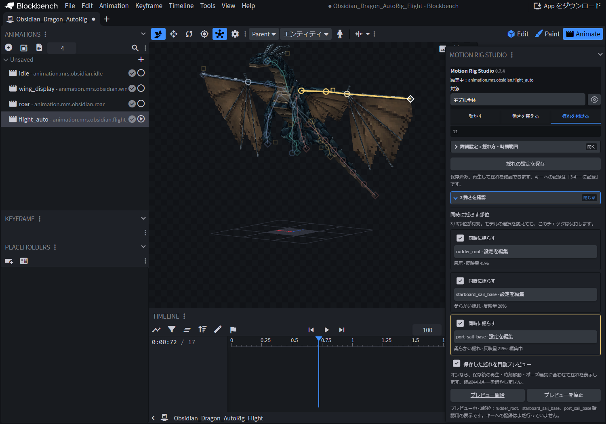Switch to the 動かす tab

[x=476, y=116]
